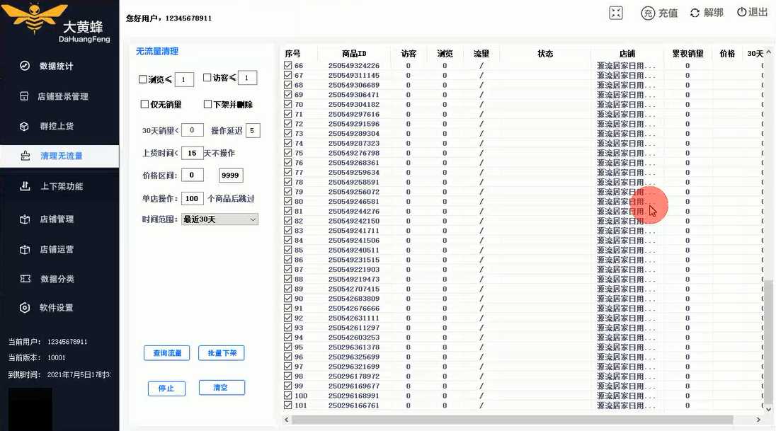Uncheck the checkbox for row 80

pos(287,202)
